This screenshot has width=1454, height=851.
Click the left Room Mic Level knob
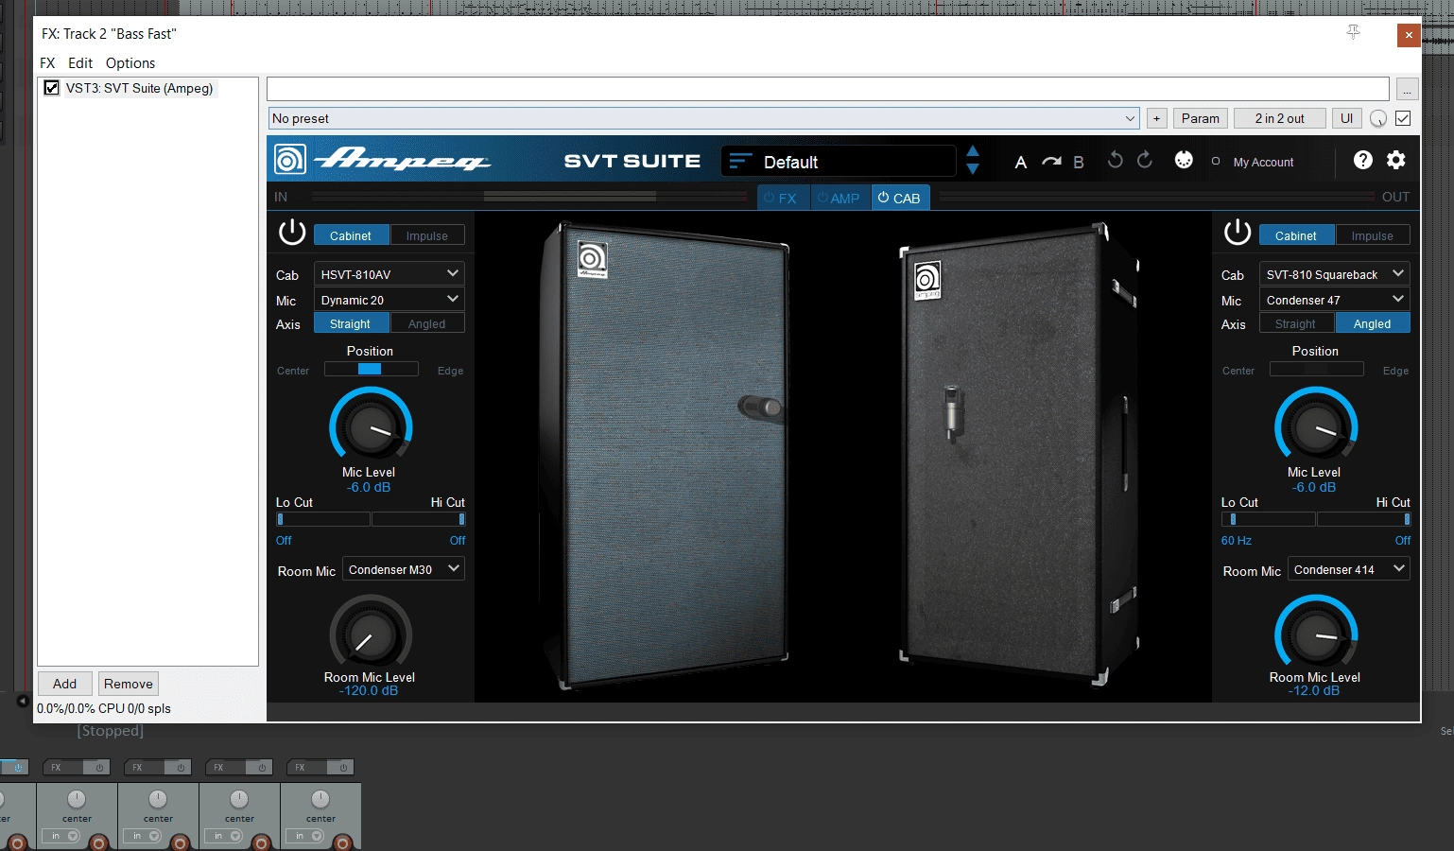click(x=371, y=635)
